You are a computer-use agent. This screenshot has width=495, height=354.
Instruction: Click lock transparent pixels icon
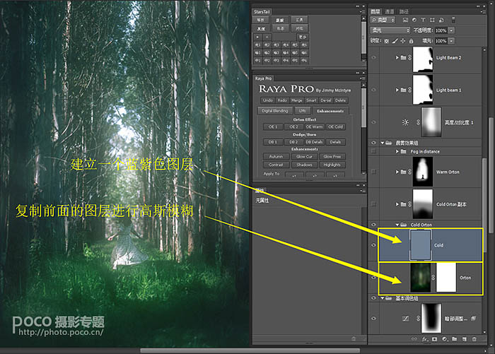point(387,41)
